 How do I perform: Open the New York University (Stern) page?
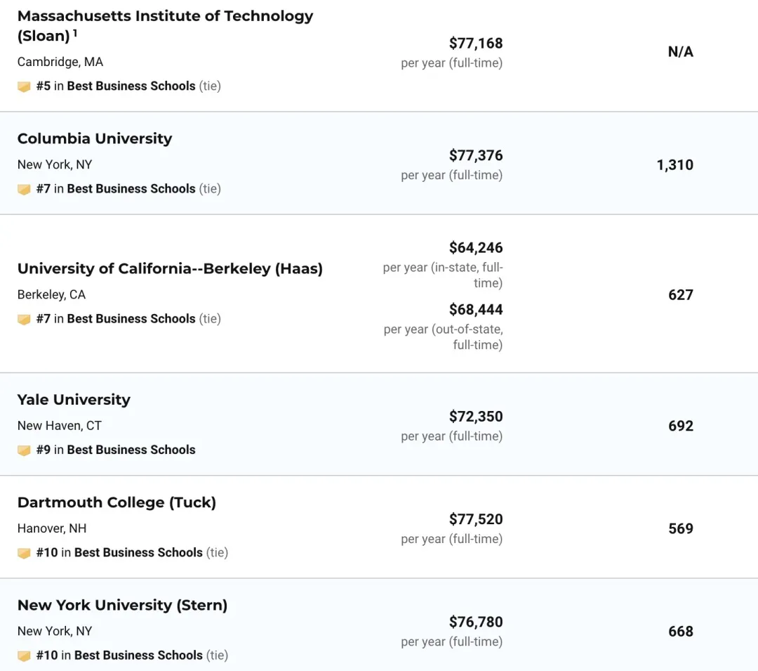click(122, 605)
